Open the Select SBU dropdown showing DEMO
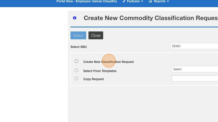 pyautogui.click(x=194, y=46)
